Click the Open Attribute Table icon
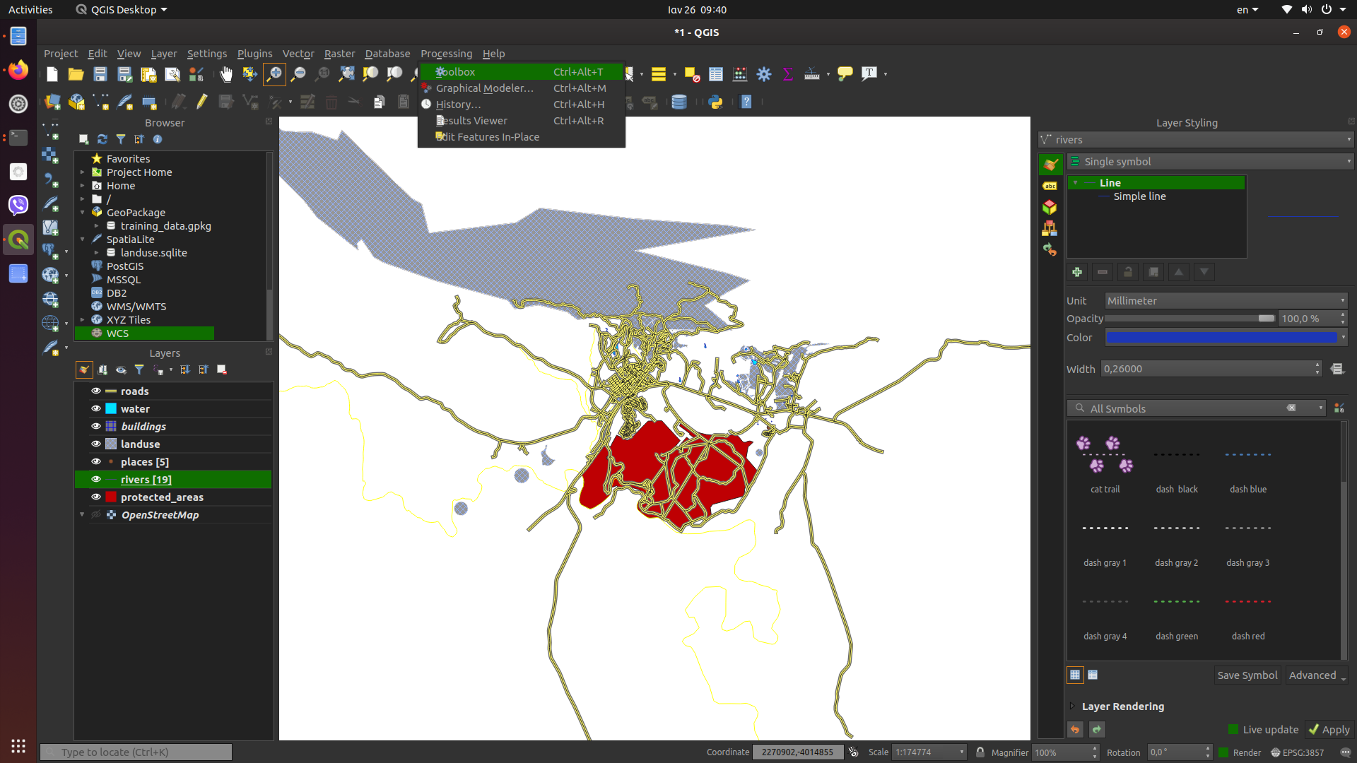Screen dimensions: 1357x763 [715, 73]
